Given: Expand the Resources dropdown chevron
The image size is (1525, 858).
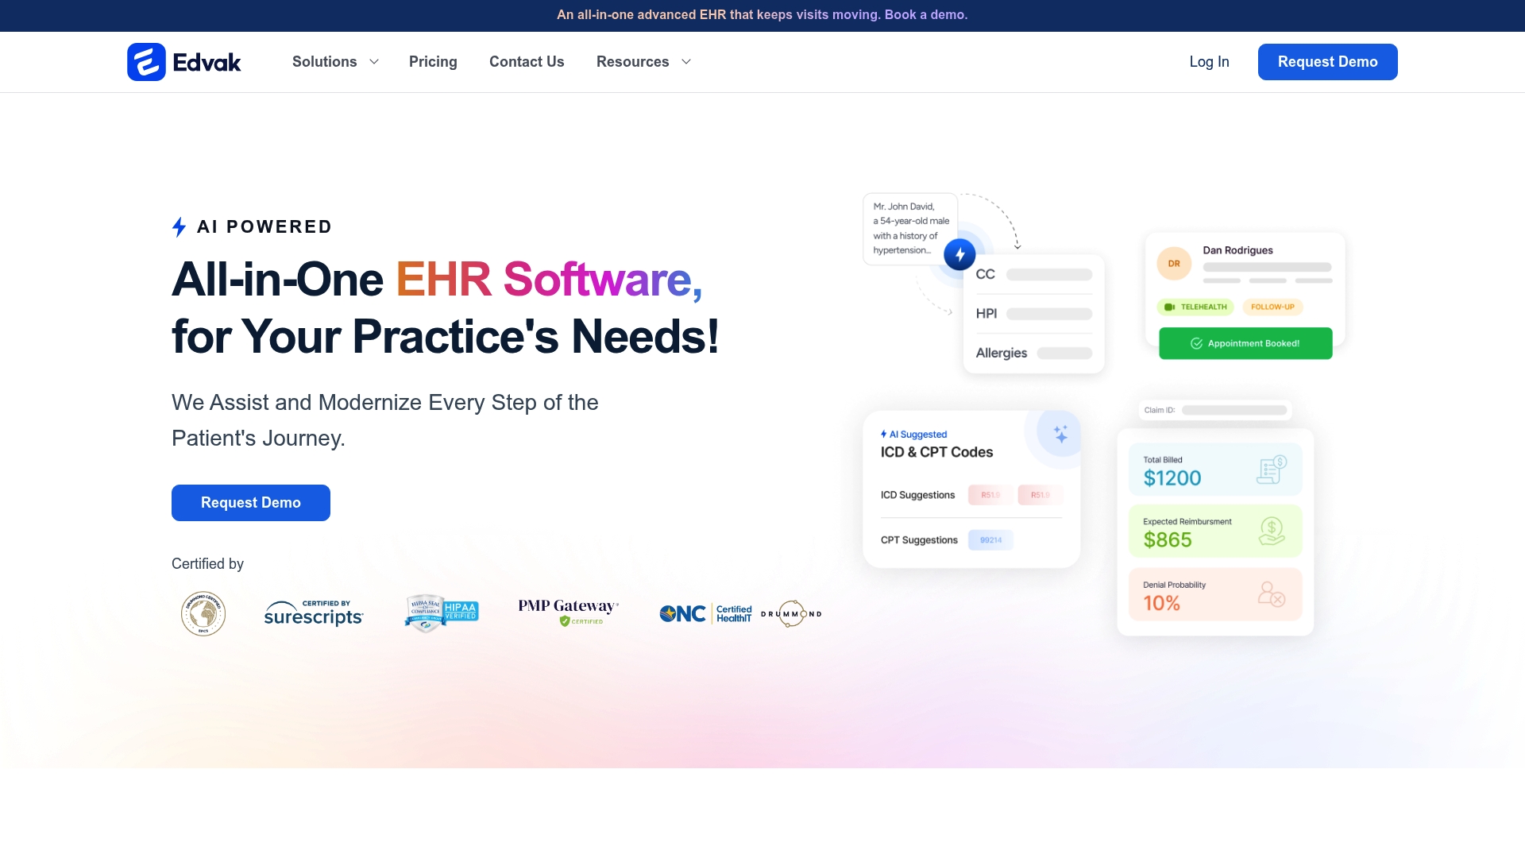Looking at the screenshot, I should 686,62.
